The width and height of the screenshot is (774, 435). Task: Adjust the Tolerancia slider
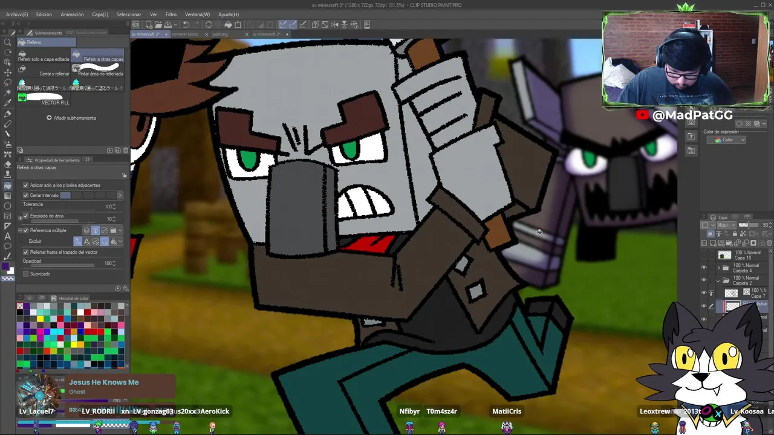click(63, 208)
